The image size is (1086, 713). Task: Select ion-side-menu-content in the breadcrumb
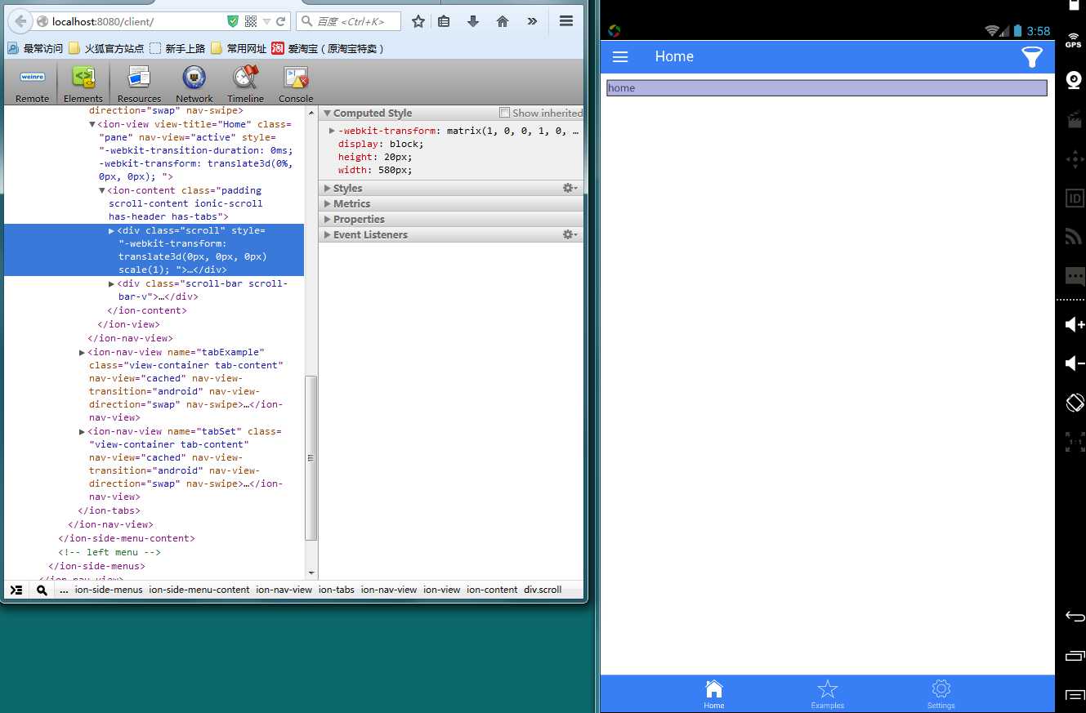click(x=199, y=590)
